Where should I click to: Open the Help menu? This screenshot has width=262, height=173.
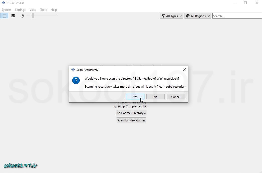[x=54, y=10]
